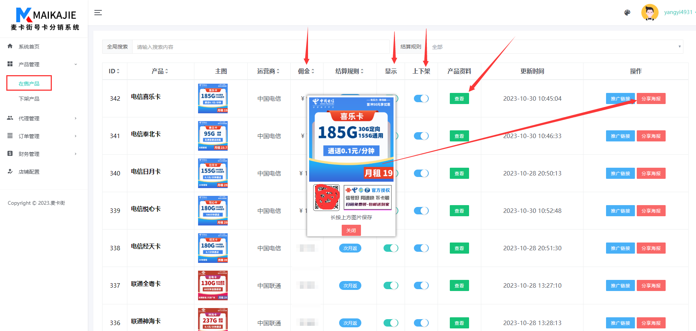This screenshot has width=696, height=331.
Task: Click 推广链接 for 电信喜乐卡
Action: pyautogui.click(x=620, y=98)
